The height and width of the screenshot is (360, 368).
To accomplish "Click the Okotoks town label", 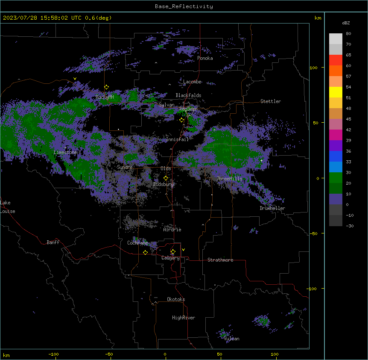I will pos(176,299).
